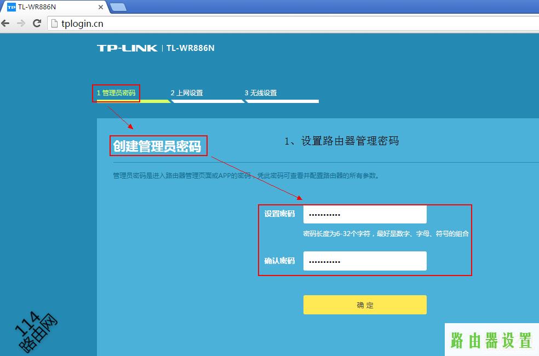Click the 密码长度为6-32个字符 hint text
Screen dimensions: 539x356
click(386, 234)
